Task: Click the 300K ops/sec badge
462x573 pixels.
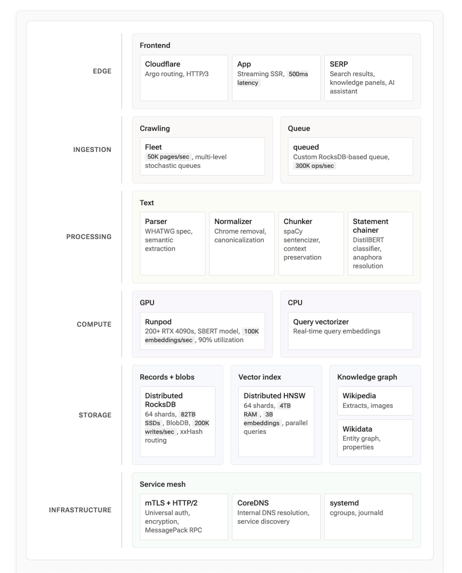Action: pos(315,166)
